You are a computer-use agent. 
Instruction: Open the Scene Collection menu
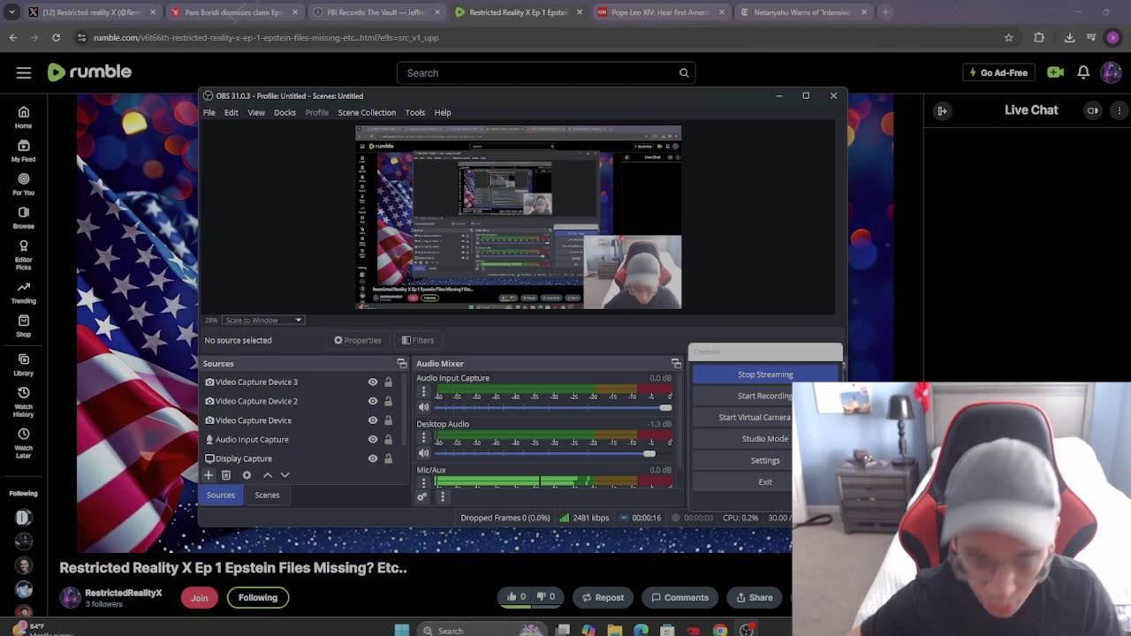367,113
